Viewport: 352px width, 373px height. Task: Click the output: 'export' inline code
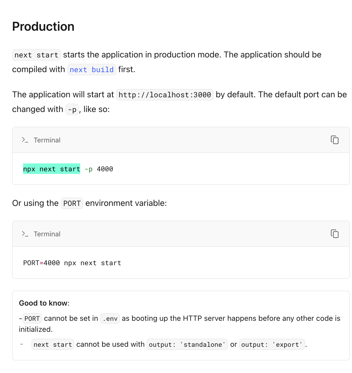[x=272, y=344]
